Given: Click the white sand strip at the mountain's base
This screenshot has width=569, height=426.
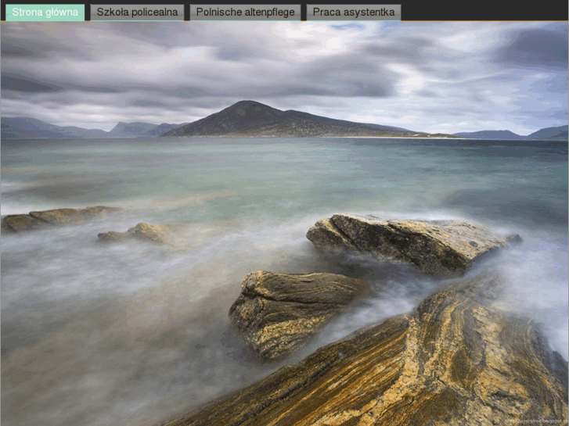Looking at the screenshot, I should pyautogui.click(x=376, y=138).
